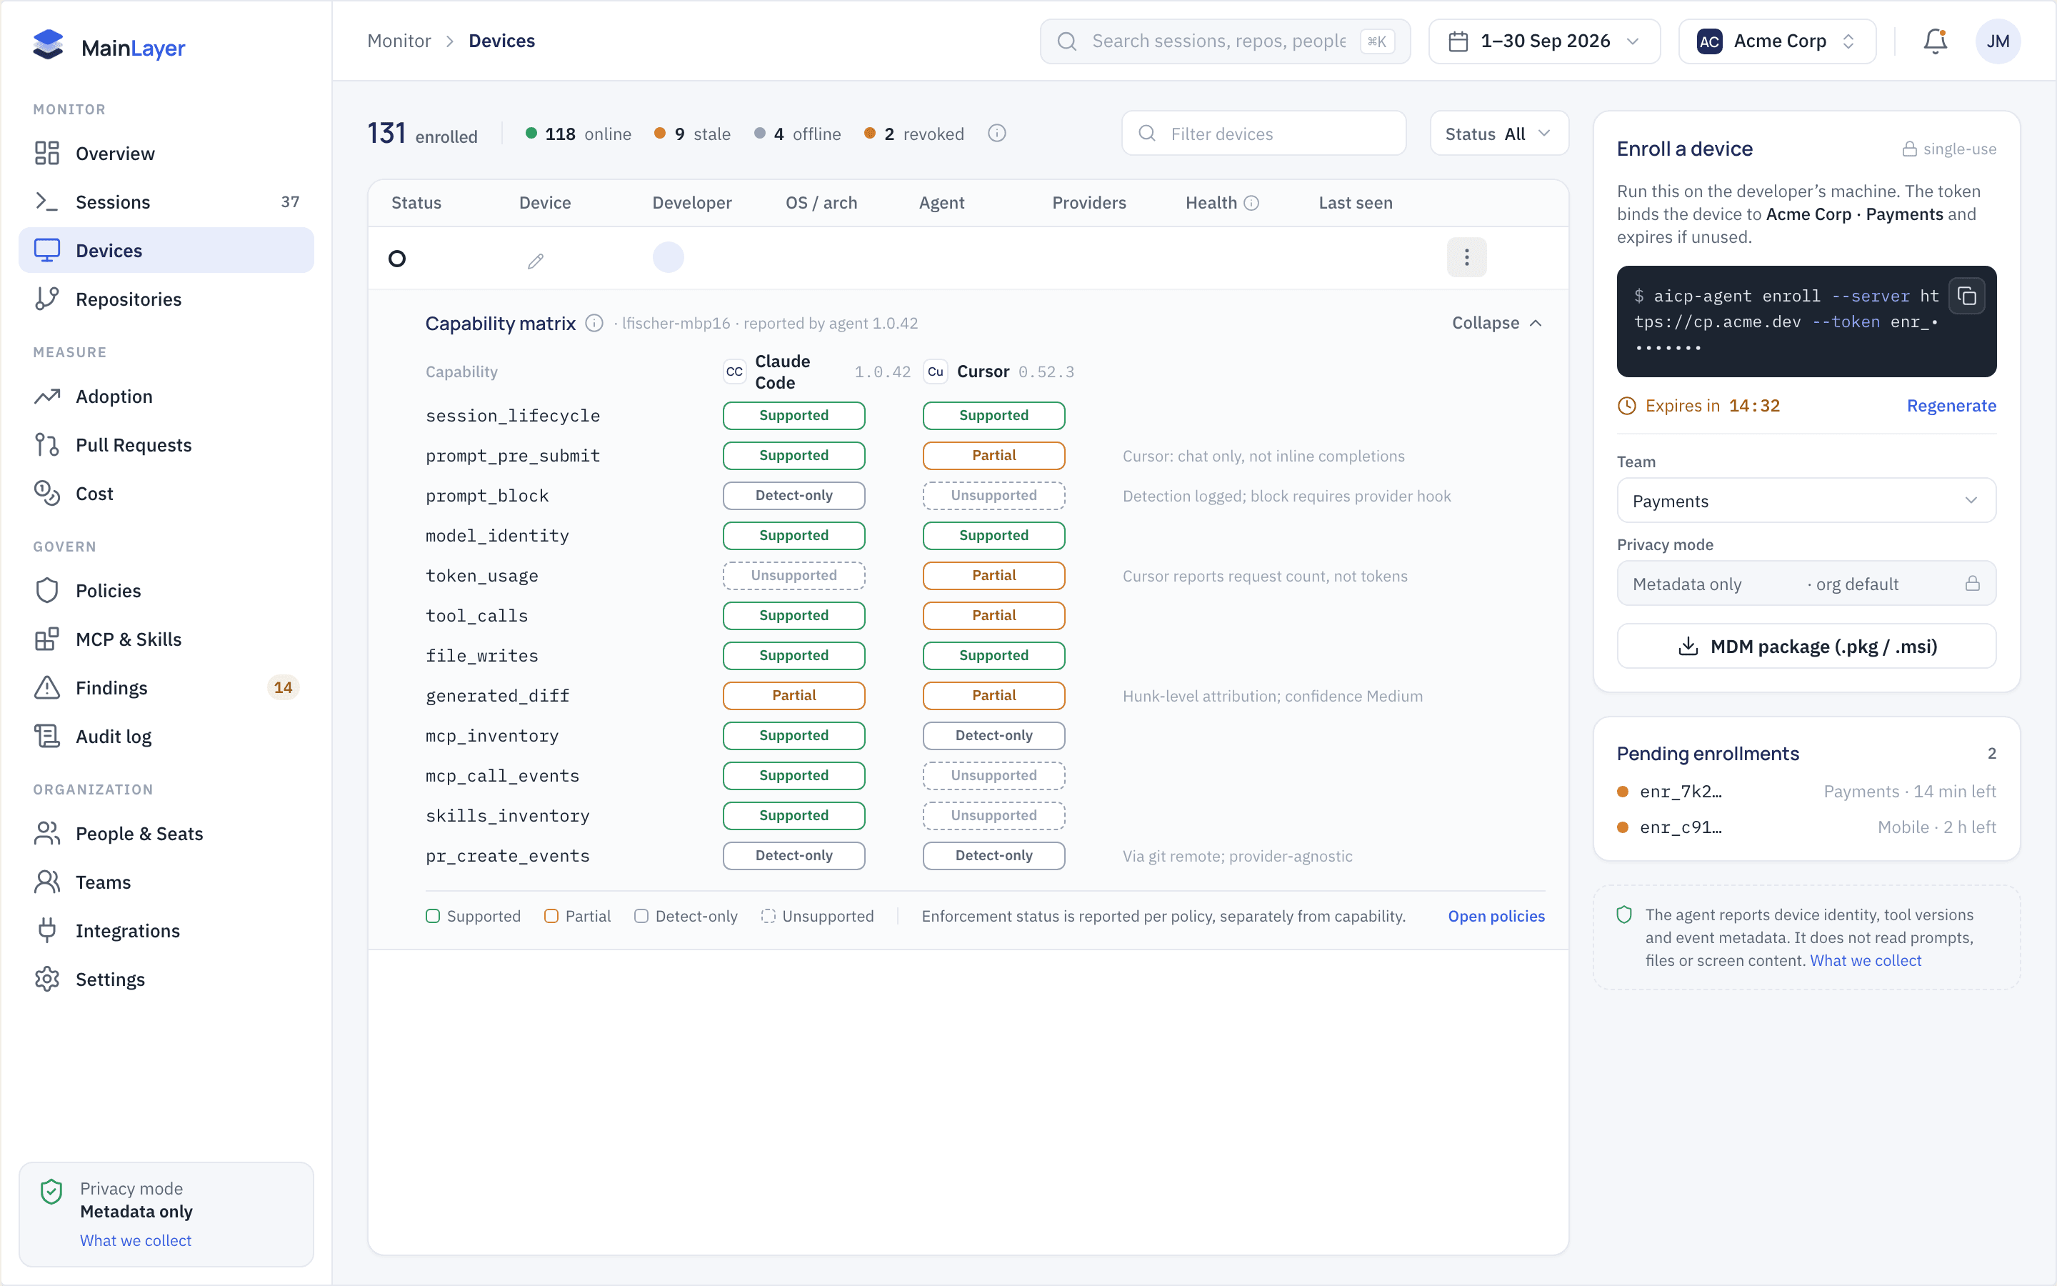Open the notifications bell
The image size is (2057, 1286).
pos(1936,41)
